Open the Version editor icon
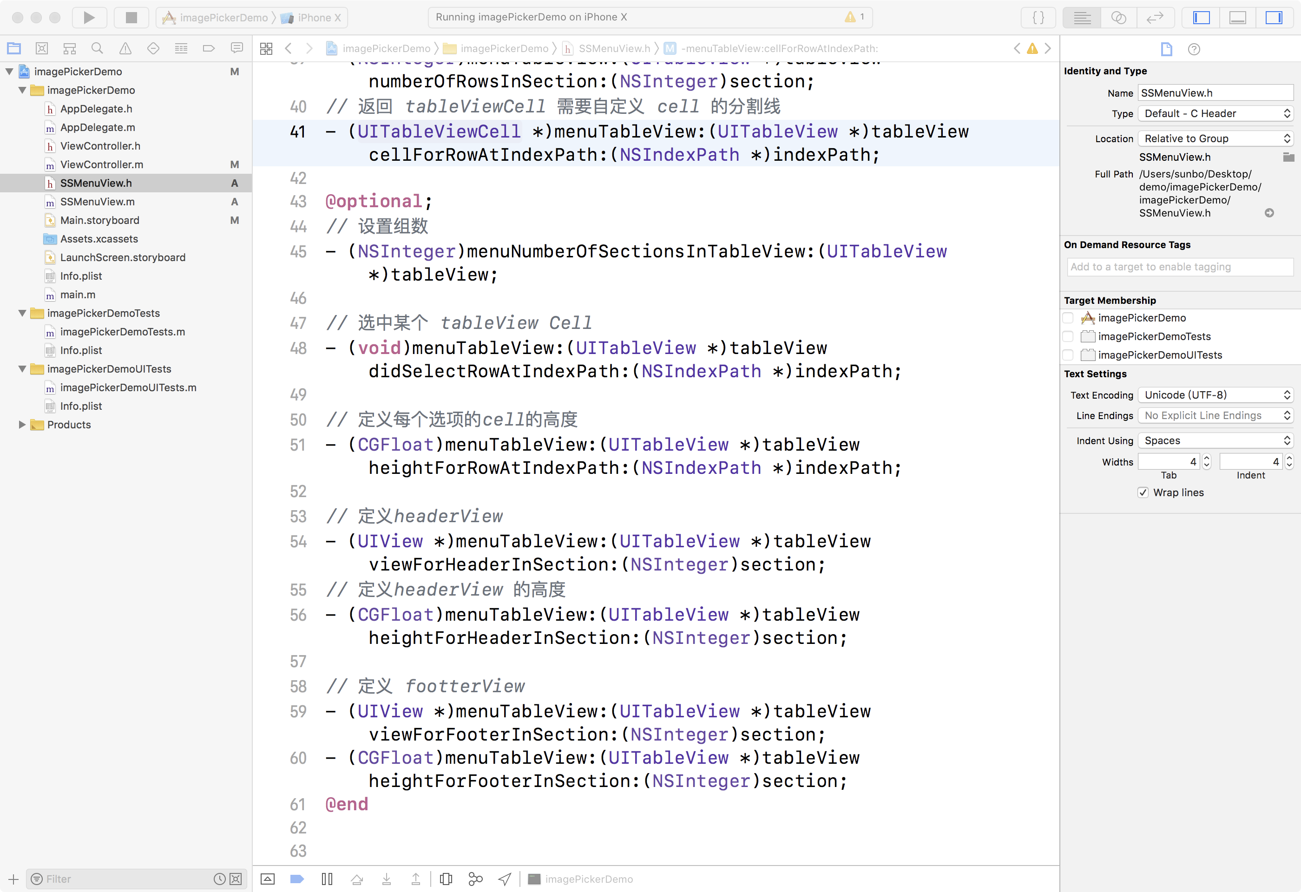Viewport: 1301px width, 892px height. coord(1154,17)
